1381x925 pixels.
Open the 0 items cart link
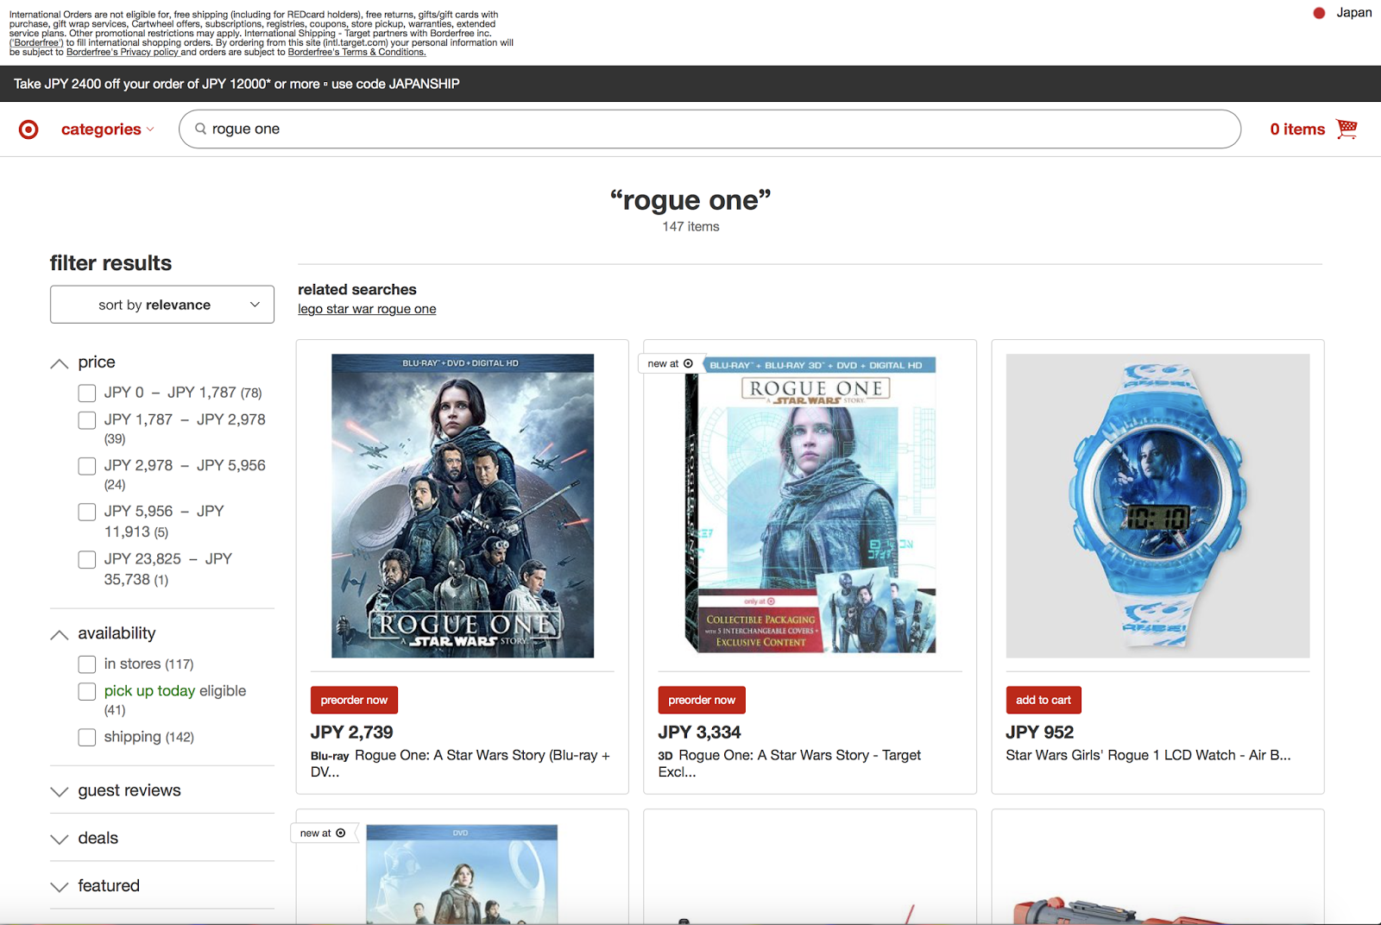tap(1297, 129)
